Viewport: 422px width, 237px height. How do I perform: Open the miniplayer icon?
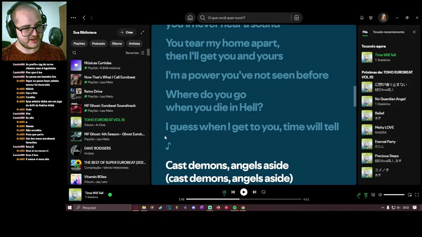tap(410, 195)
